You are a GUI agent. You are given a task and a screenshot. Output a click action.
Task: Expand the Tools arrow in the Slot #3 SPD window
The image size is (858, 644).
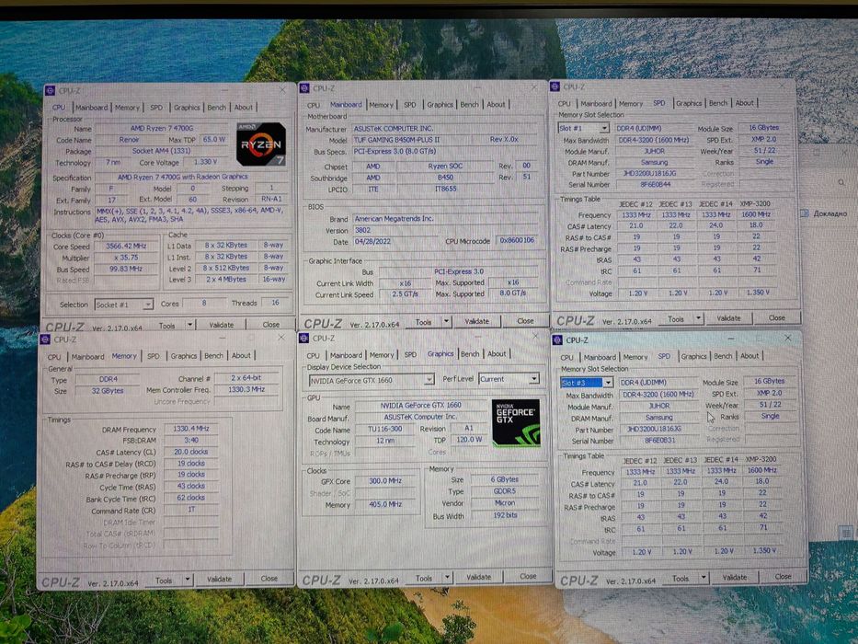click(x=704, y=578)
